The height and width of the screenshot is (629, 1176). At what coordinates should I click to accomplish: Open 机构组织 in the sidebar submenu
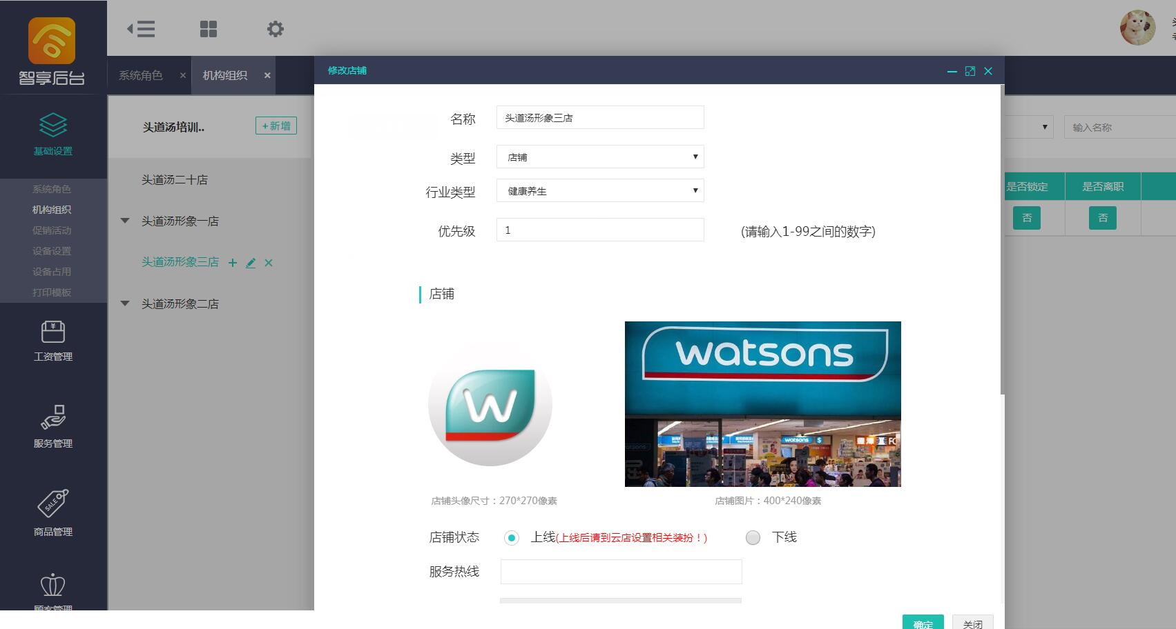(x=52, y=210)
